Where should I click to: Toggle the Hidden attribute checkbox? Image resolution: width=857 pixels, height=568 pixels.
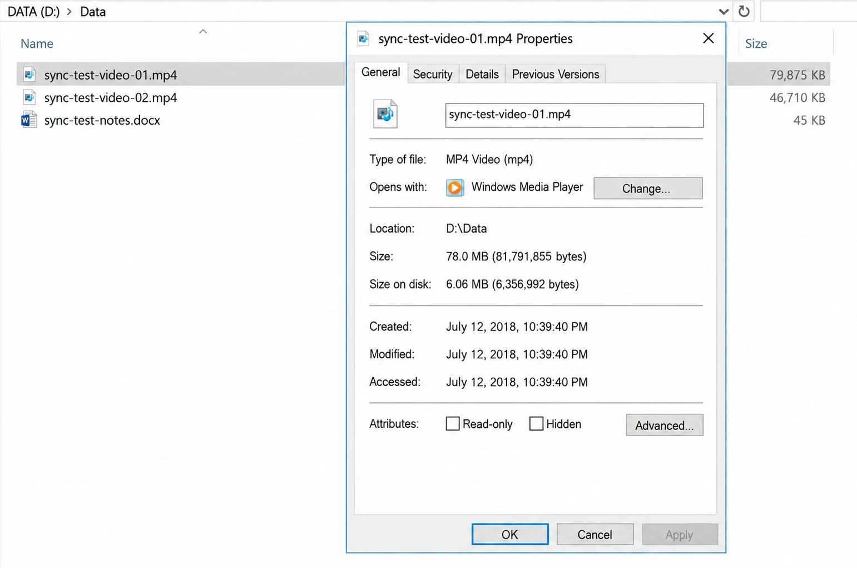coord(536,423)
